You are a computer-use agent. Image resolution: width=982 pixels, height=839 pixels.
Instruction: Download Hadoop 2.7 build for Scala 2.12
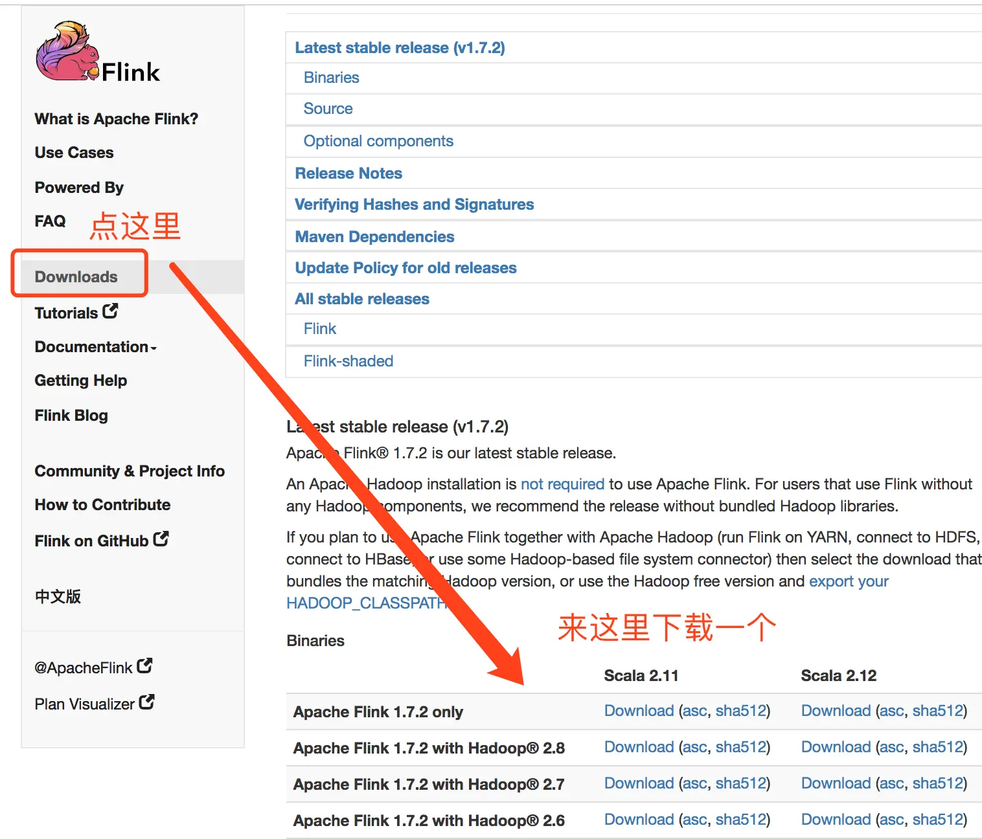[836, 783]
